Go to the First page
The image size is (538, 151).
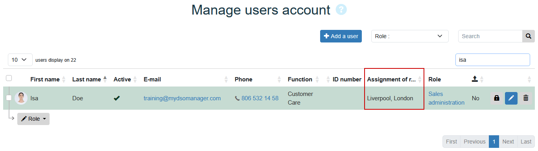451,142
